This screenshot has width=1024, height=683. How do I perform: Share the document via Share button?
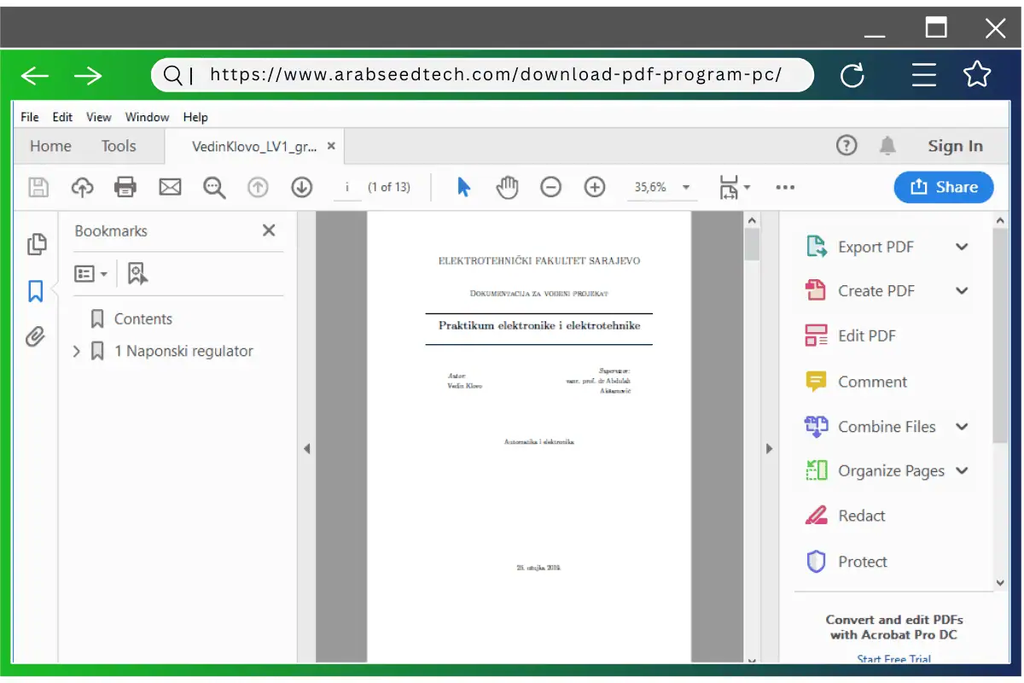pyautogui.click(x=944, y=187)
